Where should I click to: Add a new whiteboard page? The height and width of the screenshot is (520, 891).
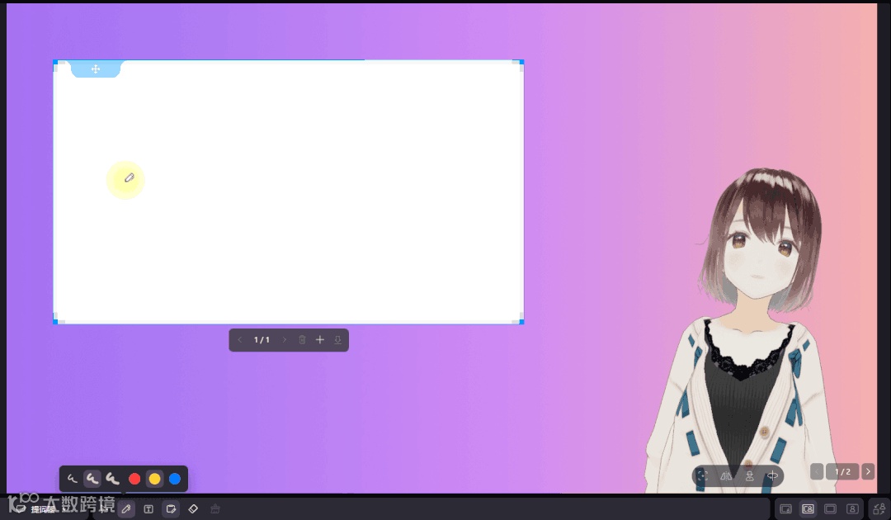[x=320, y=340]
